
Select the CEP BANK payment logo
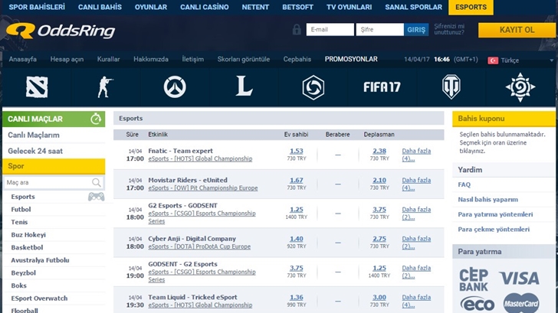[x=474, y=280]
